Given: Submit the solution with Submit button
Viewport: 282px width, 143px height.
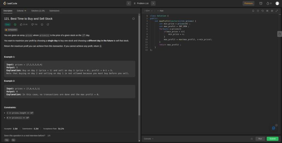Looking at the screenshot, I should coord(272,139).
